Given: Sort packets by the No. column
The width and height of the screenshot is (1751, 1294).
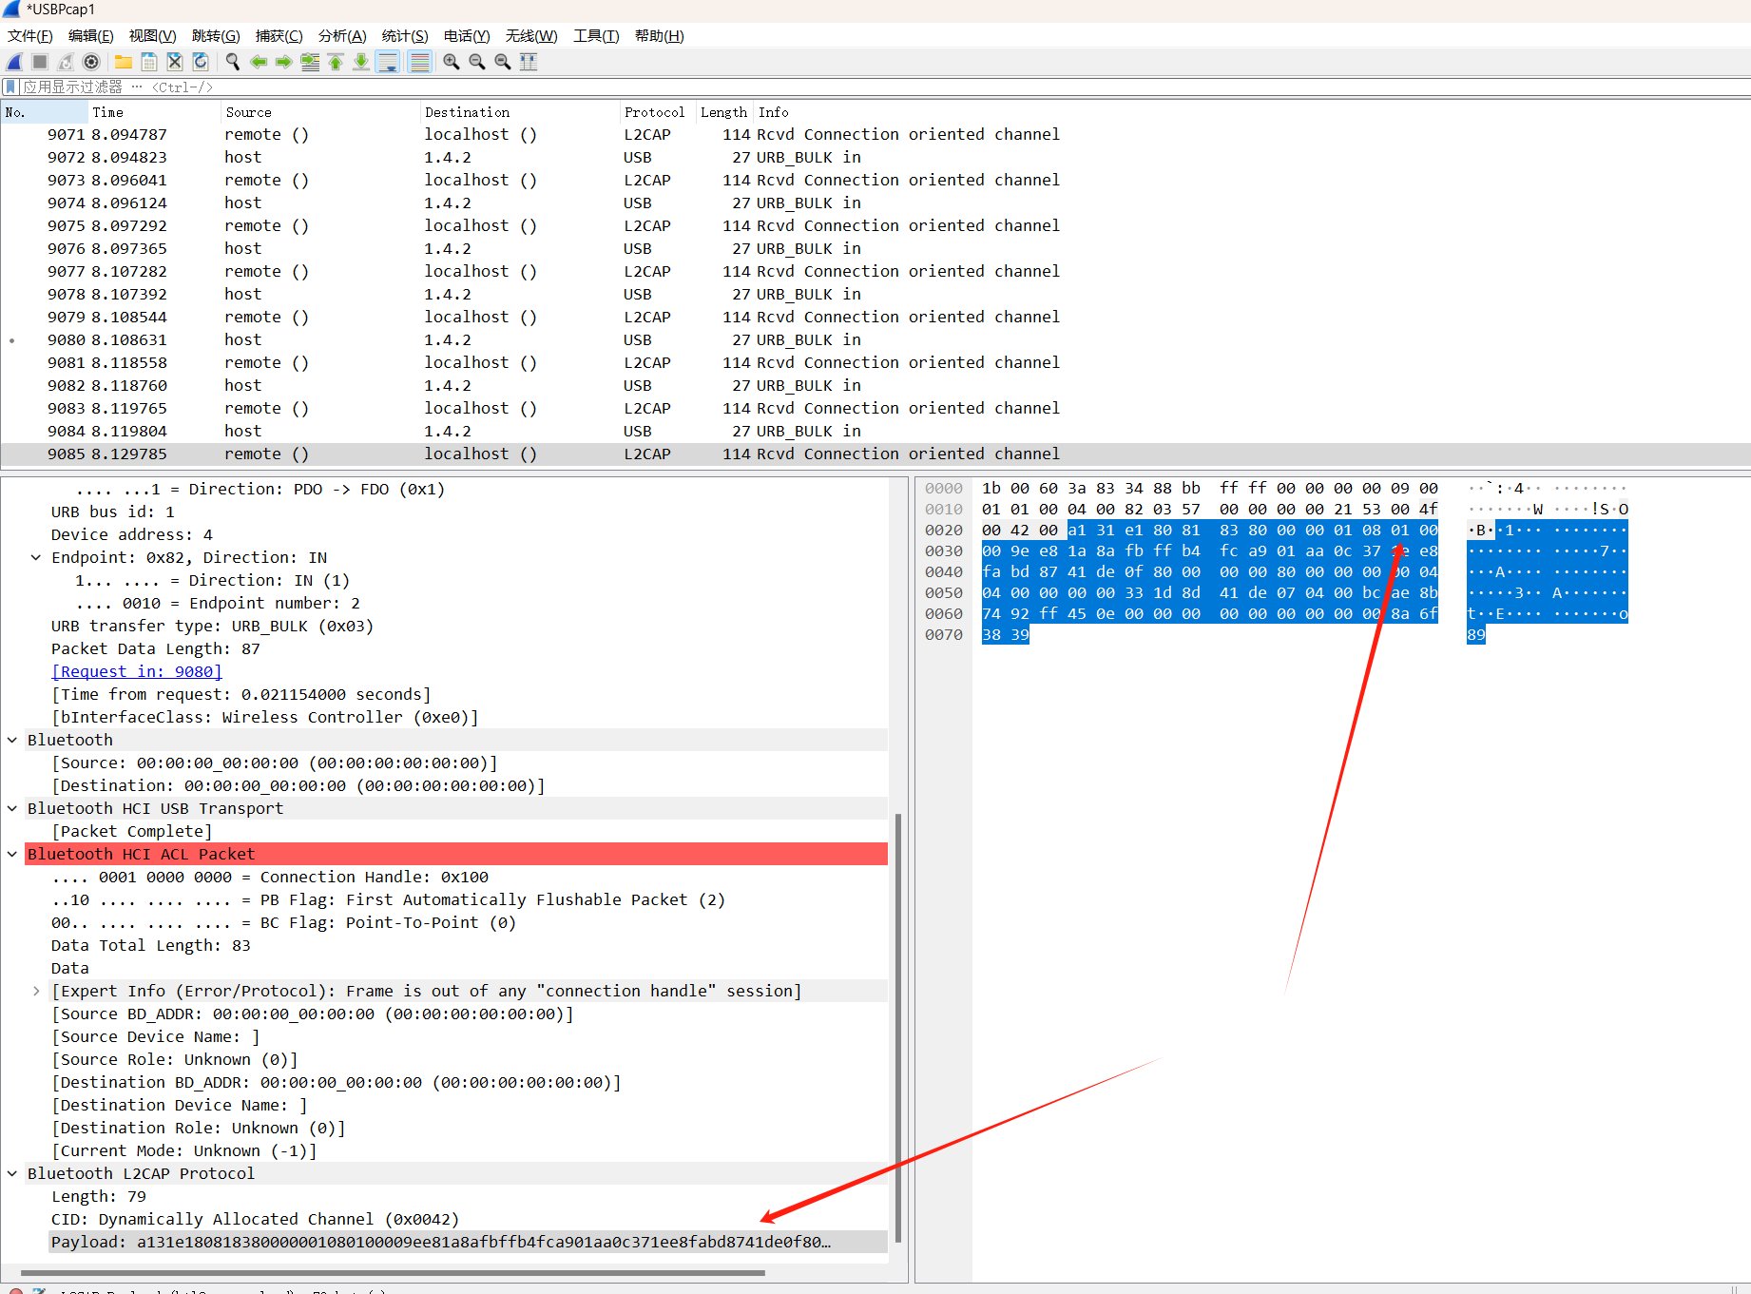Looking at the screenshot, I should pos(44,112).
